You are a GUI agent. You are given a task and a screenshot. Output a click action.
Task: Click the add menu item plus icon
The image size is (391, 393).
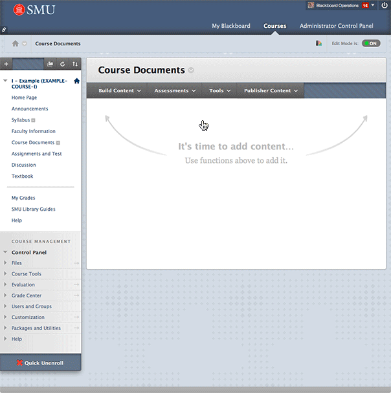(x=6, y=64)
